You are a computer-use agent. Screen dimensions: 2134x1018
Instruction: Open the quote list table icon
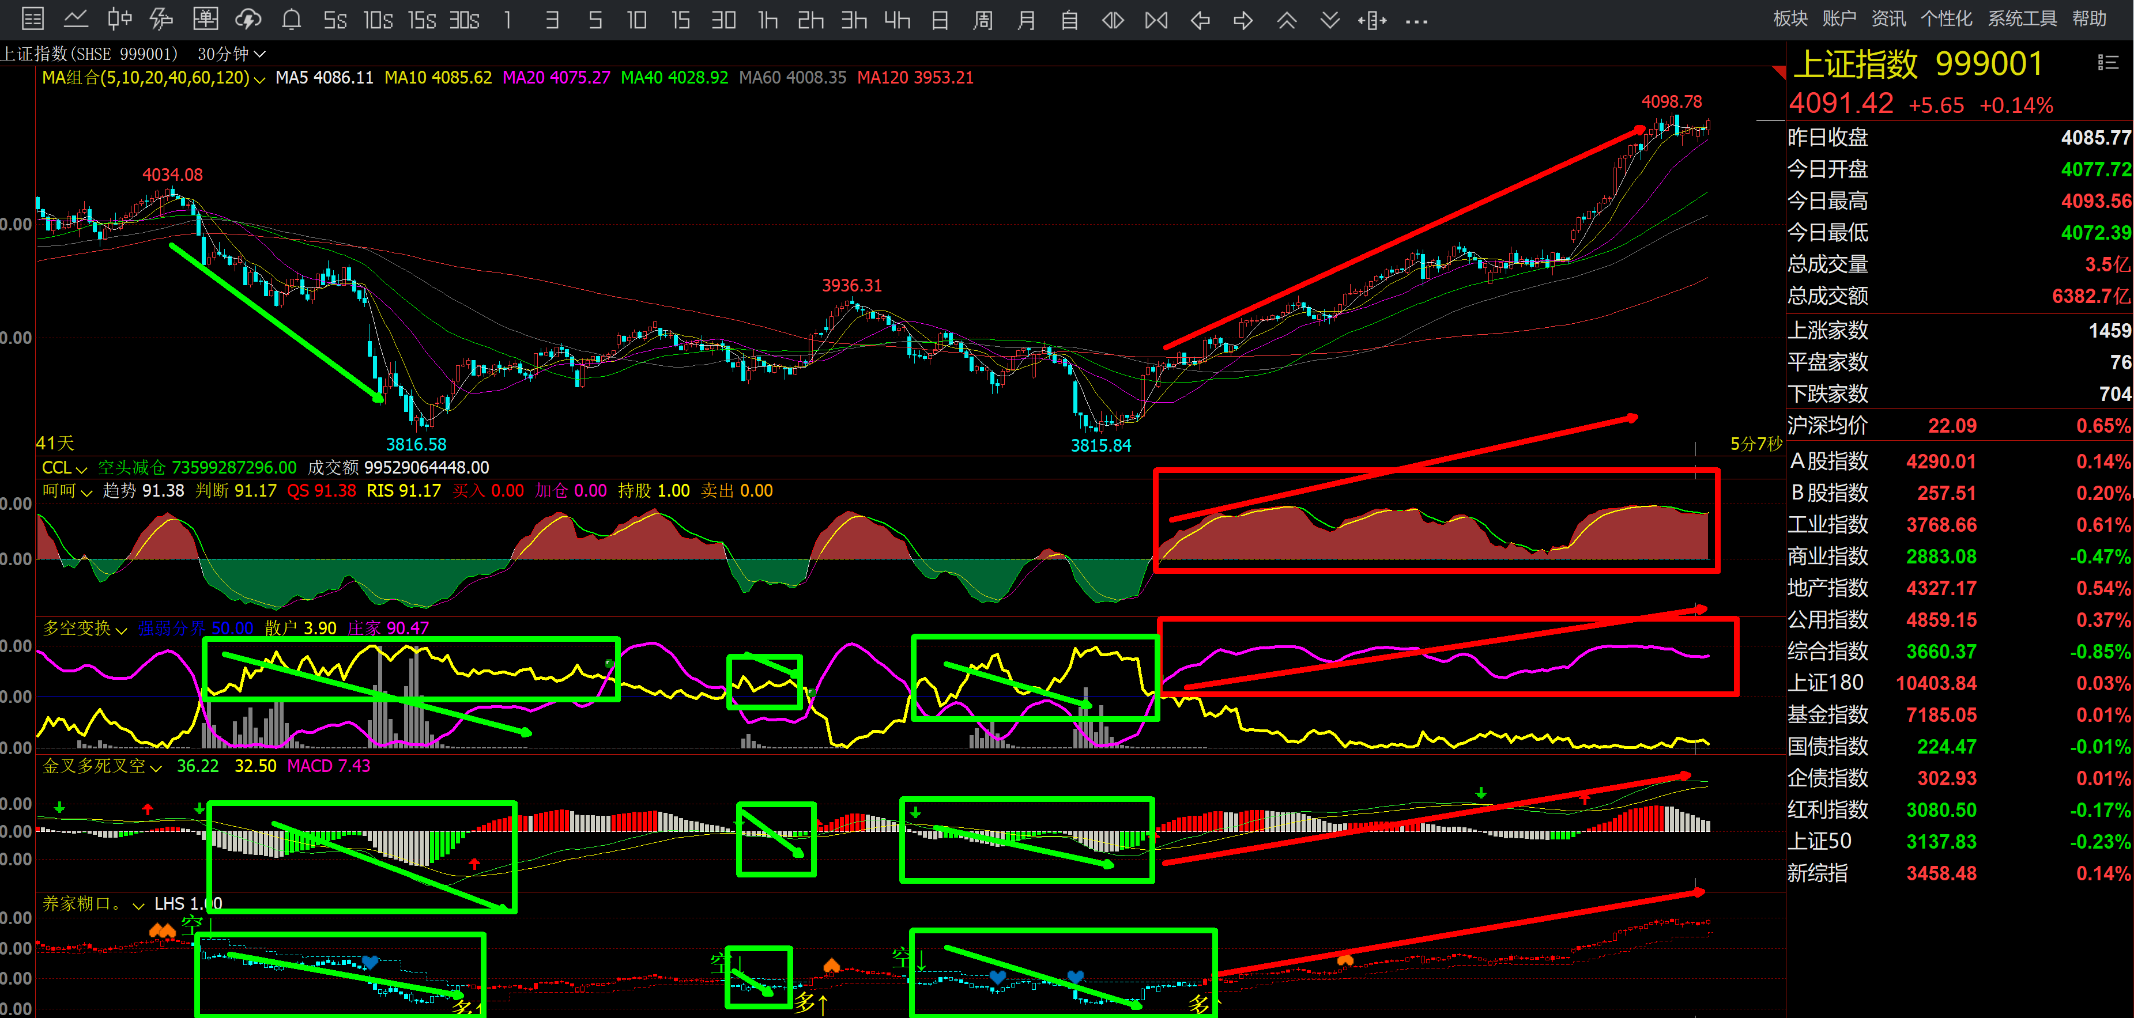tap(32, 19)
